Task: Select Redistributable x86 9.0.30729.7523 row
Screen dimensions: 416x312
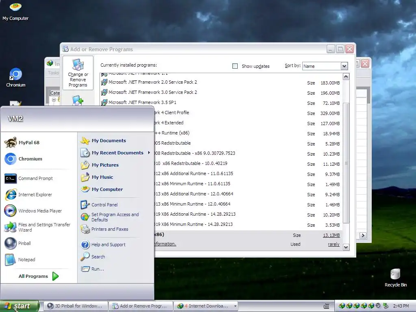Action: coord(248,153)
